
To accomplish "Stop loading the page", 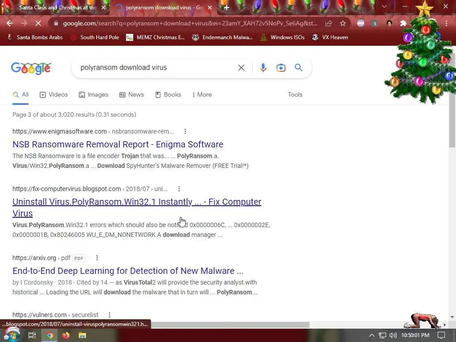I will 38,23.
